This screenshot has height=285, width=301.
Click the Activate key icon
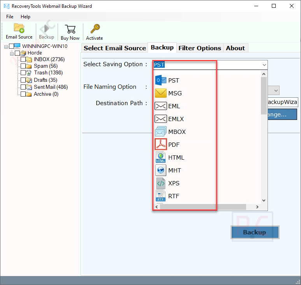pos(95,28)
